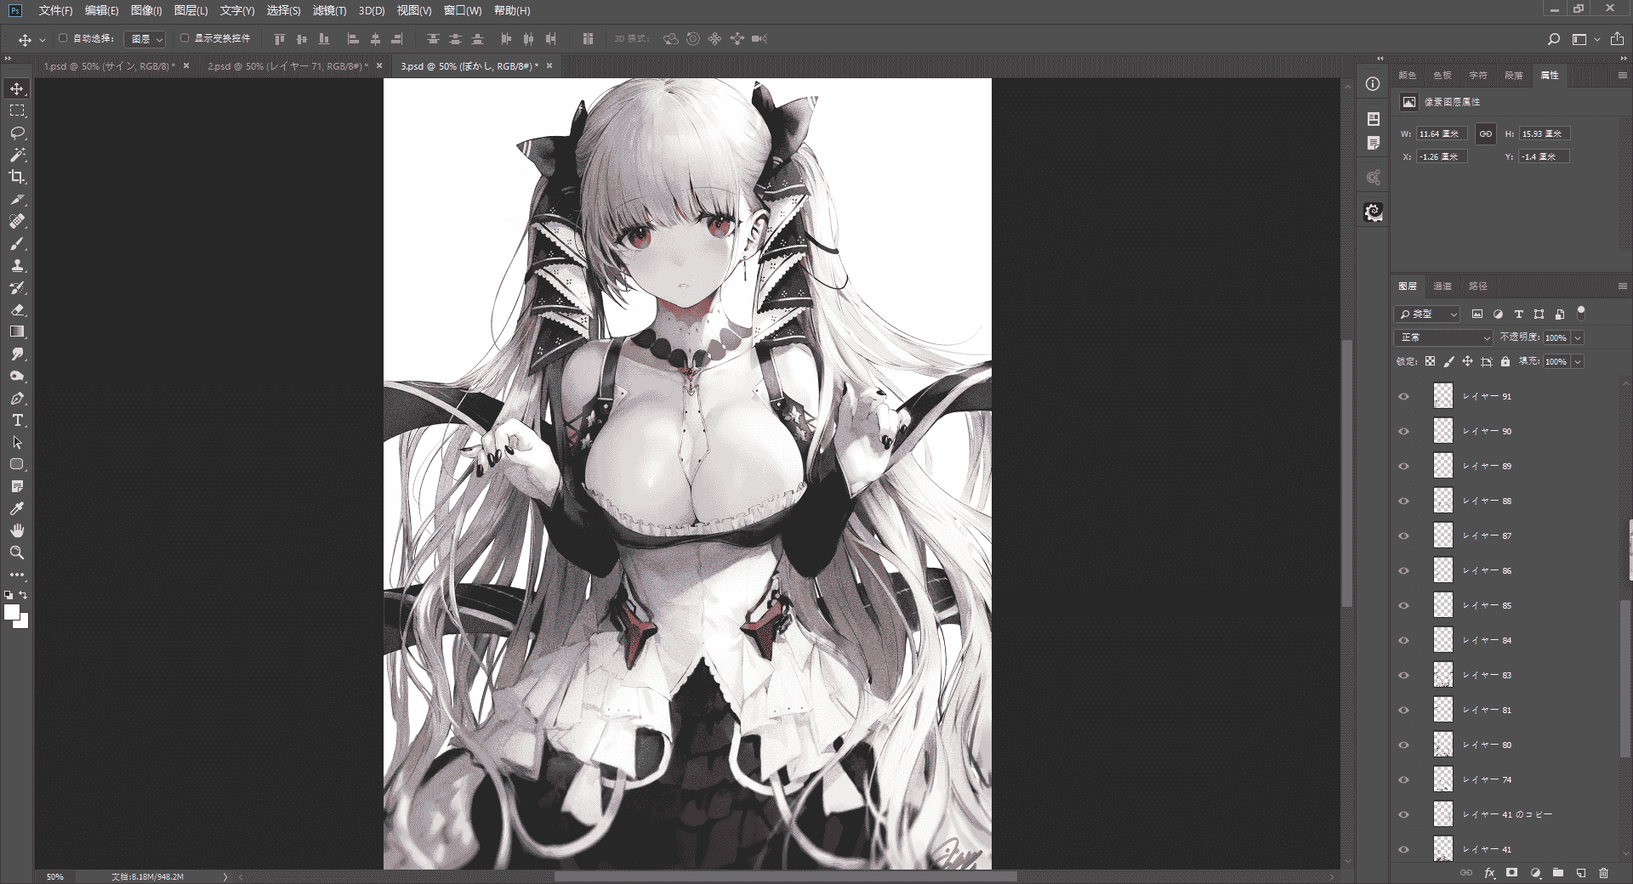Open the properties panel options menu
Viewport: 1633px width, 884px height.
pyautogui.click(x=1622, y=76)
